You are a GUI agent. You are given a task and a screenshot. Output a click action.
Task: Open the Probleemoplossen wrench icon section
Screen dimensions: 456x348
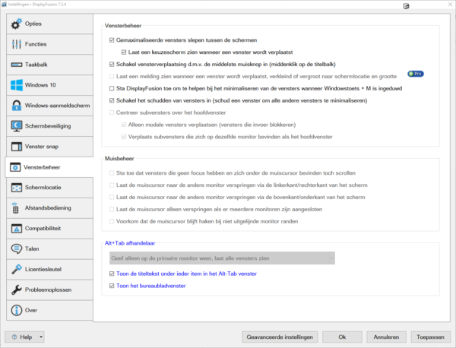17,289
